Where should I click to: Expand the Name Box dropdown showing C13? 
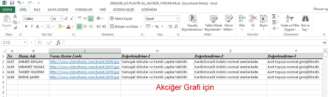25,42
